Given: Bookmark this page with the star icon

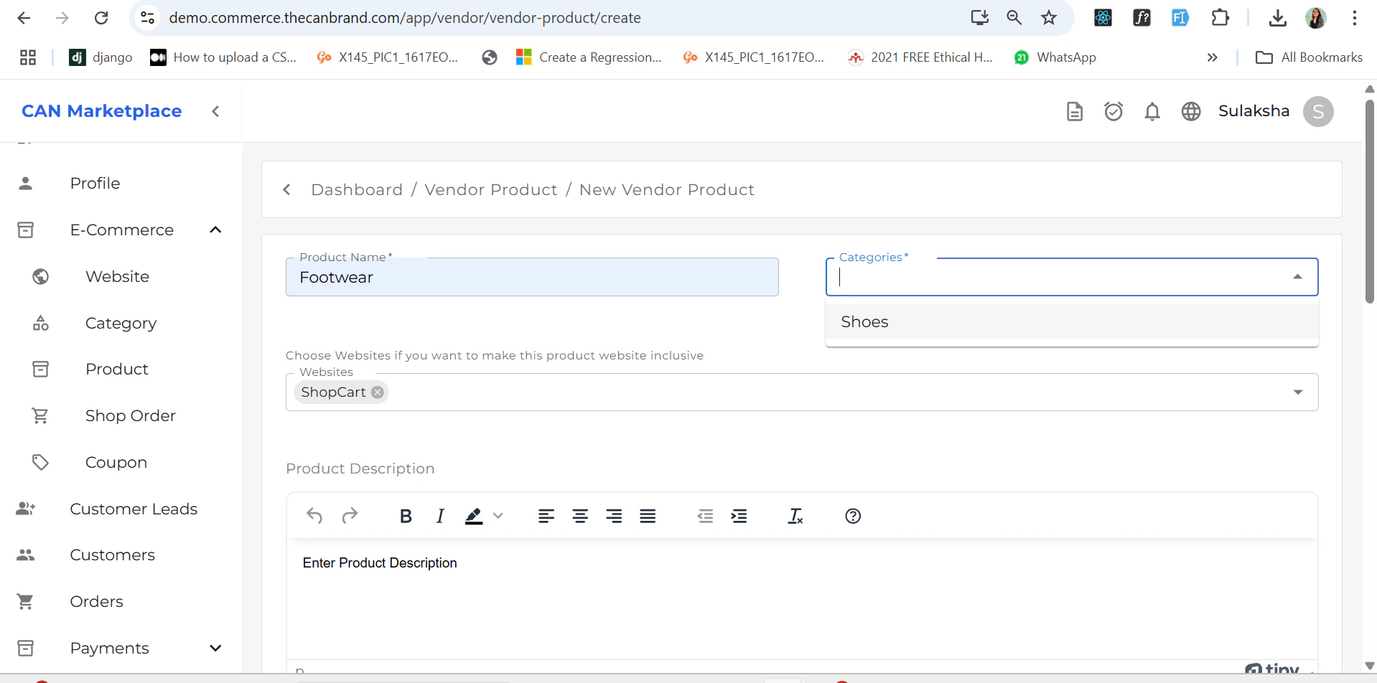Looking at the screenshot, I should point(1049,18).
